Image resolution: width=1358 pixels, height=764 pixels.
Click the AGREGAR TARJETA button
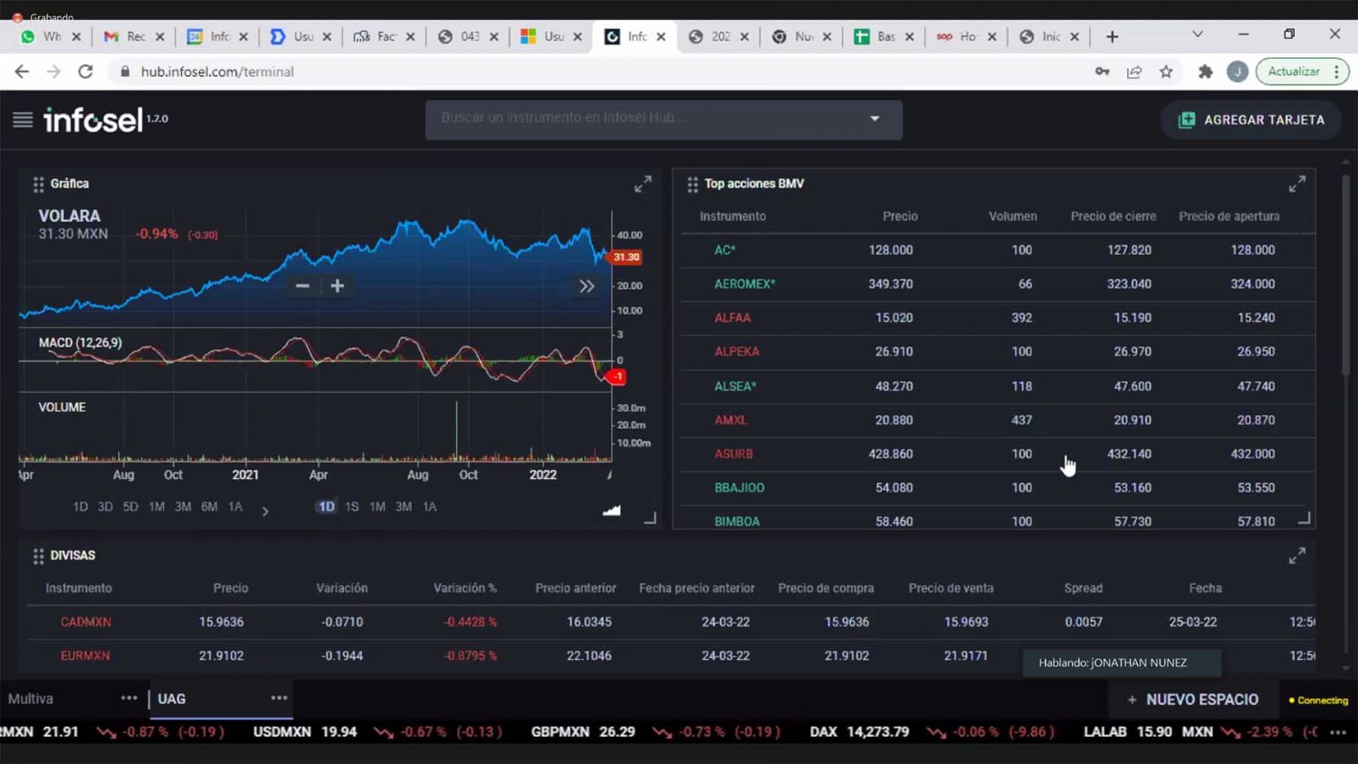[x=1253, y=119]
